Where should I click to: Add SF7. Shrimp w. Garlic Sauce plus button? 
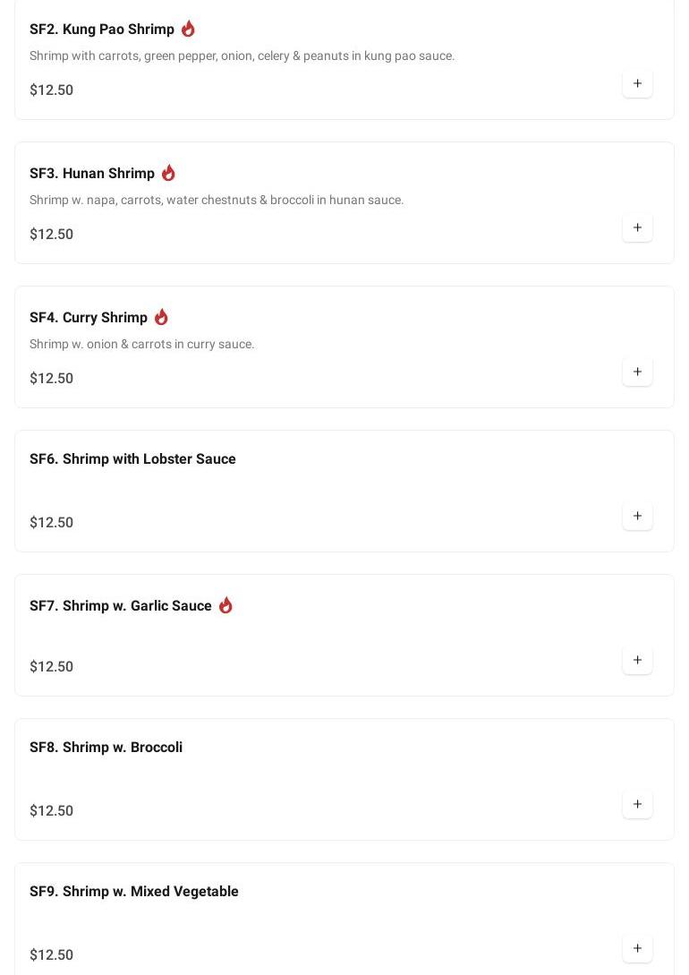click(x=637, y=660)
